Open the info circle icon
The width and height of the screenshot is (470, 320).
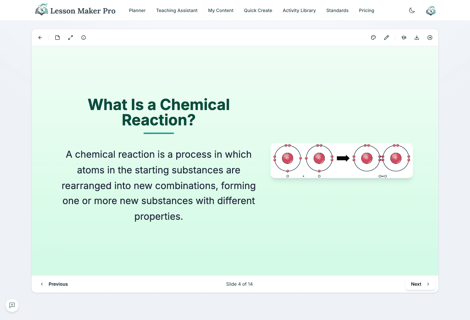coord(84,38)
